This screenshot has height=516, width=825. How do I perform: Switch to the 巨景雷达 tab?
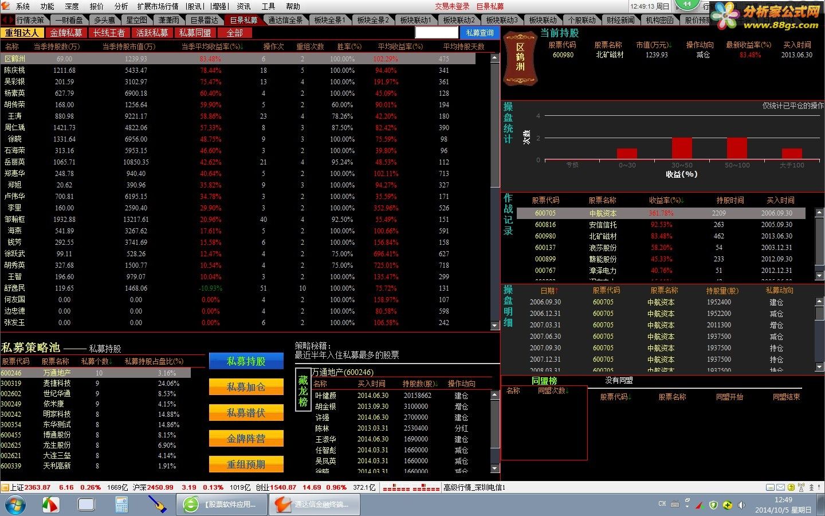pyautogui.click(x=204, y=20)
